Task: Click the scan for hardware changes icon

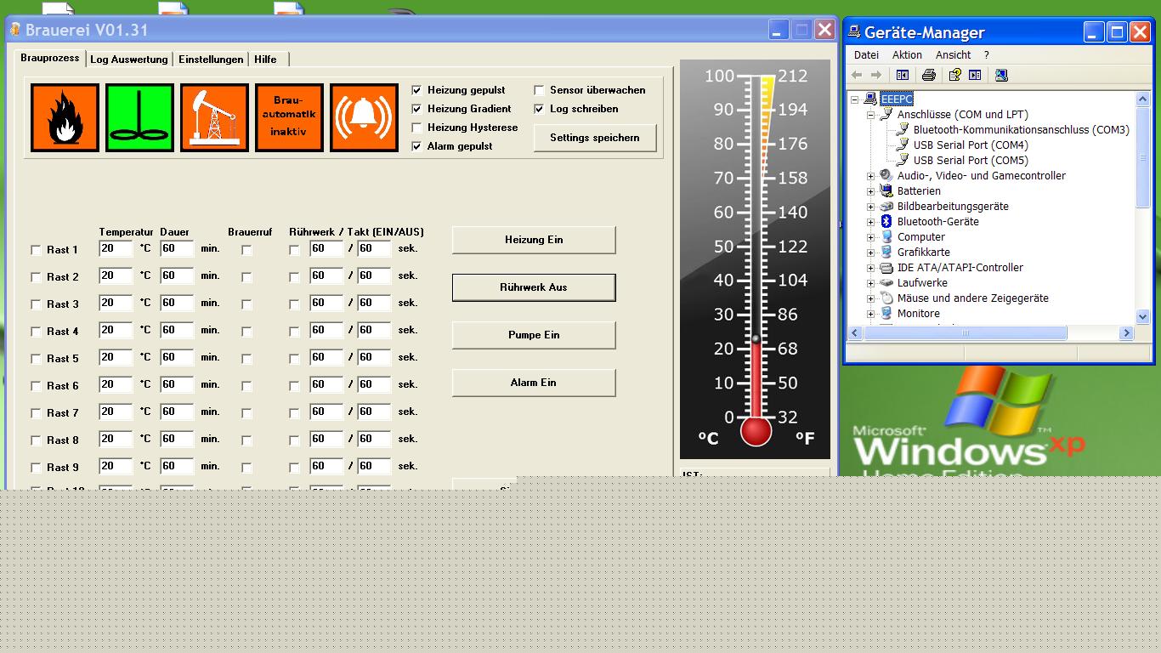Action: 1001,75
